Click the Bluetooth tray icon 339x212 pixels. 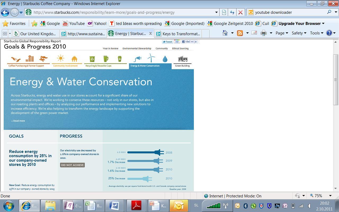246,206
